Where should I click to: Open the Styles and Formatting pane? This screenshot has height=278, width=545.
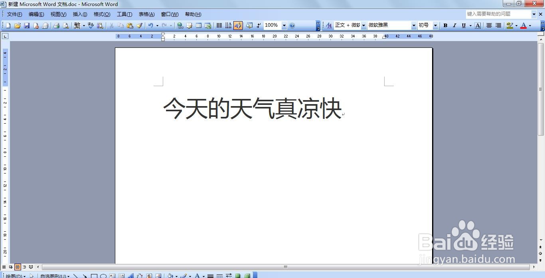click(329, 26)
